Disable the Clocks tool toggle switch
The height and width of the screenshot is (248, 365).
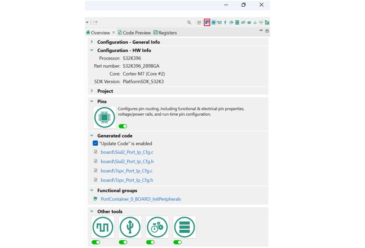(x=96, y=242)
